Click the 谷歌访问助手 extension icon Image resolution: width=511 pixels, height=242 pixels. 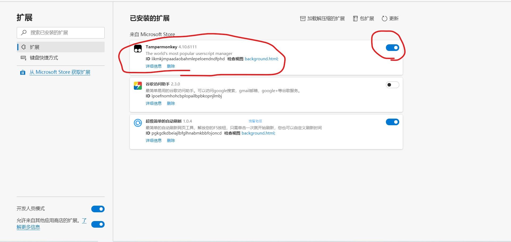pos(138,86)
